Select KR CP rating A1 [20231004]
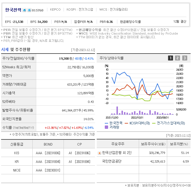 tap(79, 162)
